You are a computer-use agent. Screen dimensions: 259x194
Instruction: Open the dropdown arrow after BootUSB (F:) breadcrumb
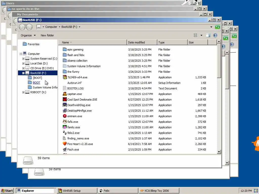coord(79,27)
